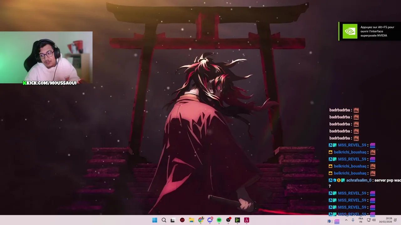The height and width of the screenshot is (225, 401).
Task: Open volume speaker tray icon
Action: pos(374,220)
